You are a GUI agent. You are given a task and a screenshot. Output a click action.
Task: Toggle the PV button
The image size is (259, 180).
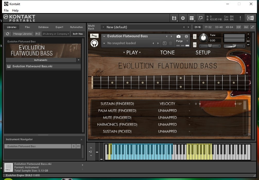pyautogui.click(x=248, y=45)
